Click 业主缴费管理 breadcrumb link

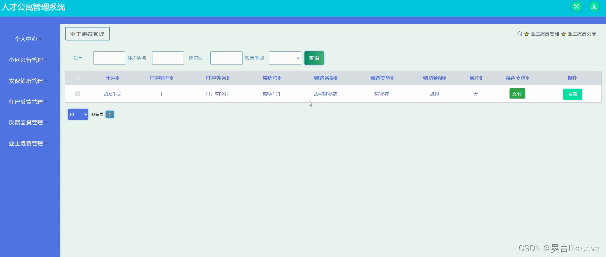point(545,34)
